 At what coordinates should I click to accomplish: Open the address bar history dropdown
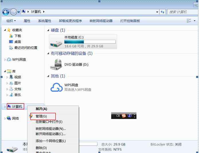pos(157,12)
